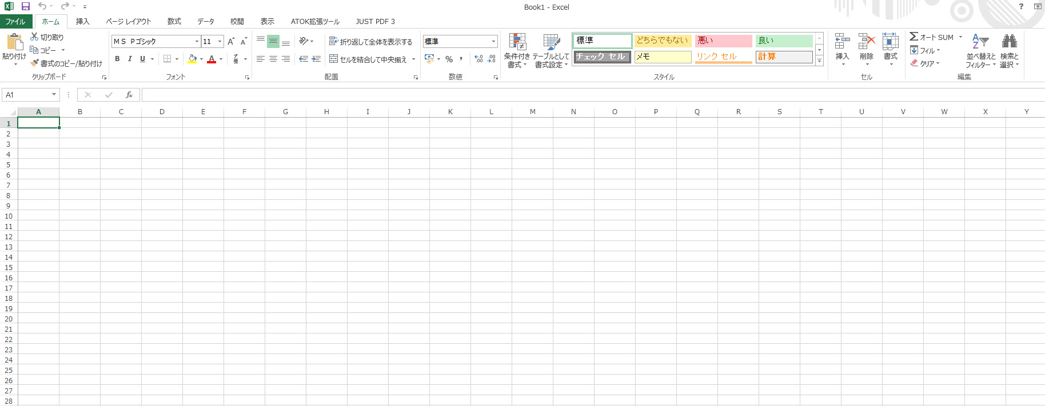Select 計算 cell style
The image size is (1045, 406).
(784, 57)
